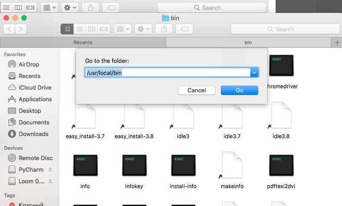Select the info exec file
The height and width of the screenshot is (206, 342).
[85, 165]
